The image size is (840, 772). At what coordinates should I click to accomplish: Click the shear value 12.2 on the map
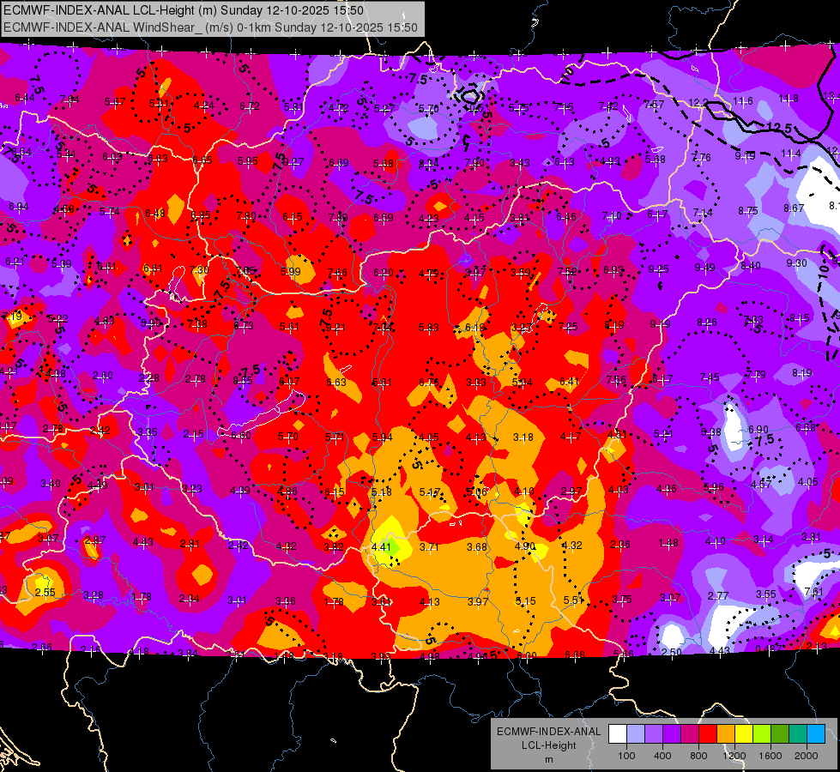coord(698,102)
